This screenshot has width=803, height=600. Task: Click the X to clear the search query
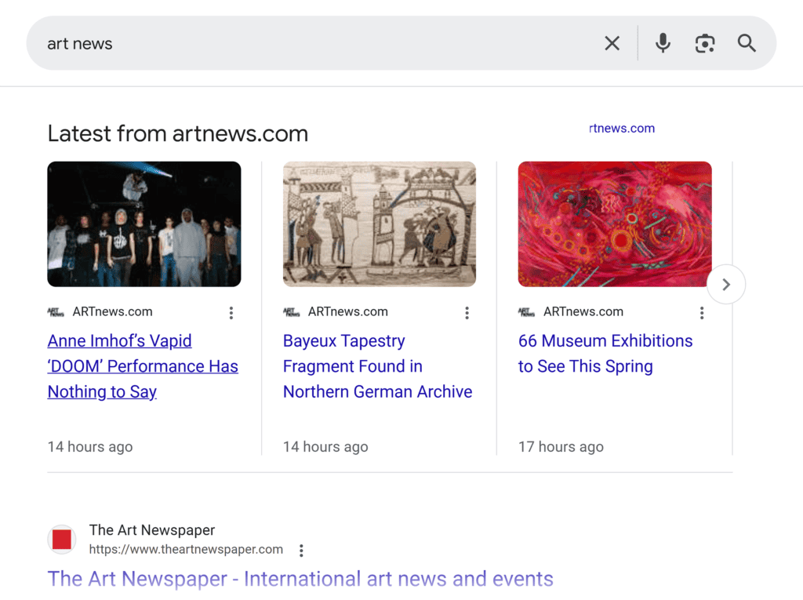coord(612,43)
